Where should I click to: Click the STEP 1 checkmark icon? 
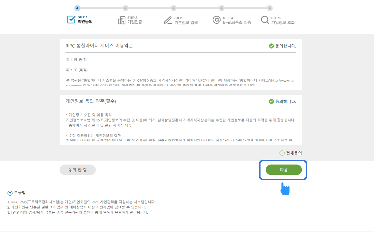point(71,20)
